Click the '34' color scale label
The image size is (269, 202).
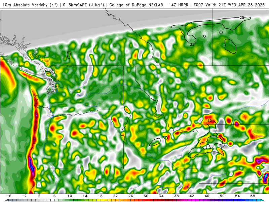click(161, 196)
